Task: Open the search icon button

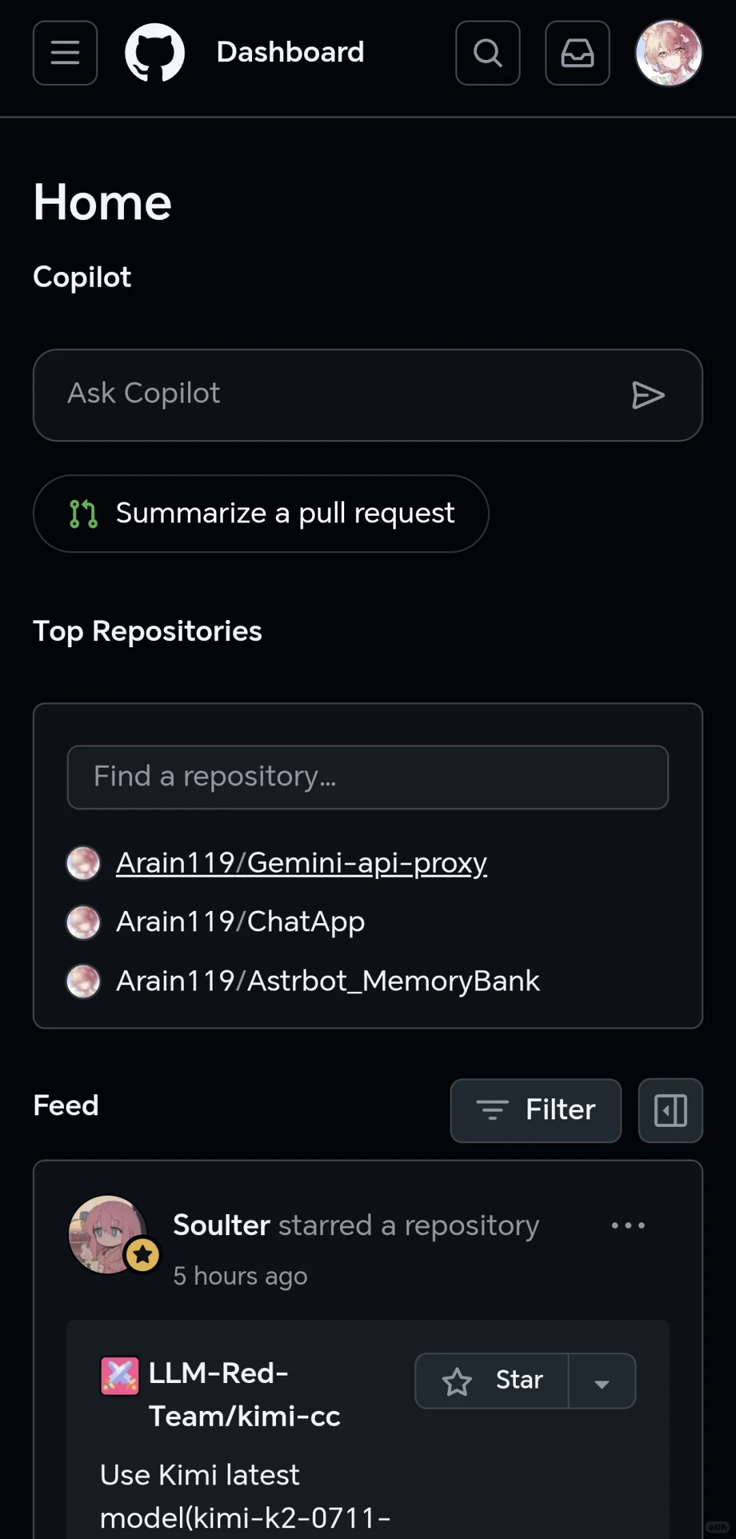Action: (487, 52)
